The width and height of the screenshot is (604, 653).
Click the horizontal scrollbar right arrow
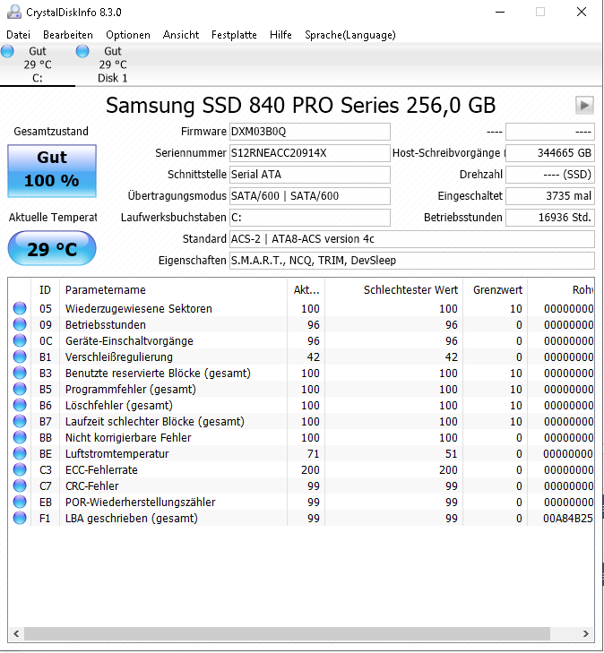(x=586, y=633)
